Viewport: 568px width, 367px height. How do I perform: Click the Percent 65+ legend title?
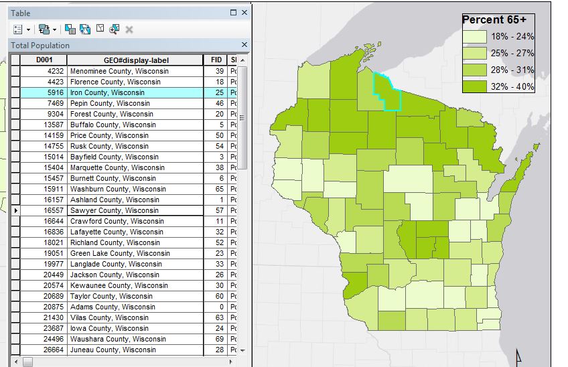pos(494,20)
